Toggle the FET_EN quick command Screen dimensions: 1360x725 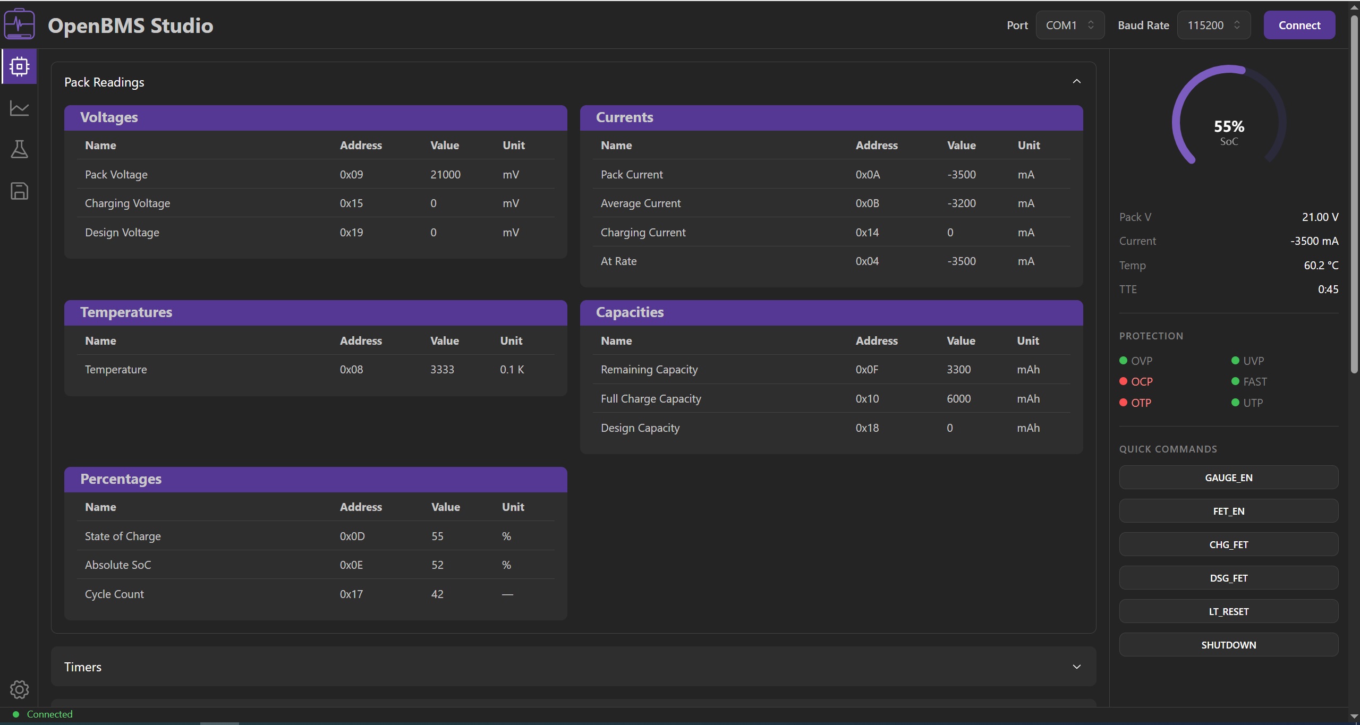tap(1228, 511)
